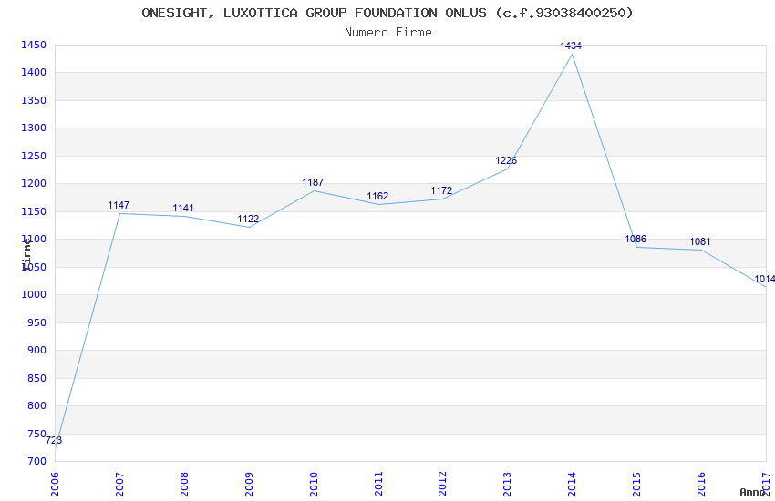Click the 1000 y-axis tick label
The height and width of the screenshot is (501, 775).
[34, 294]
